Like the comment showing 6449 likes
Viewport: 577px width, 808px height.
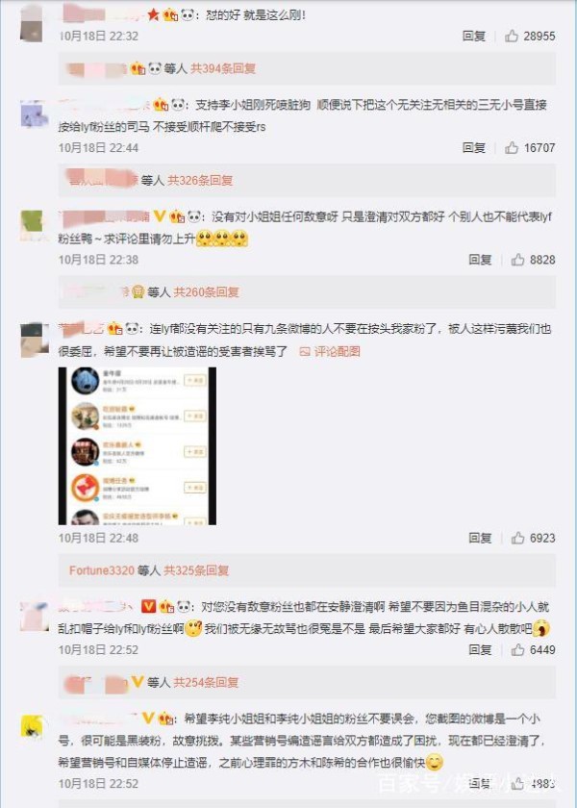[x=517, y=650]
